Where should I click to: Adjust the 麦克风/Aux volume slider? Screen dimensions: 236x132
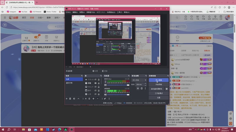tap(118, 85)
